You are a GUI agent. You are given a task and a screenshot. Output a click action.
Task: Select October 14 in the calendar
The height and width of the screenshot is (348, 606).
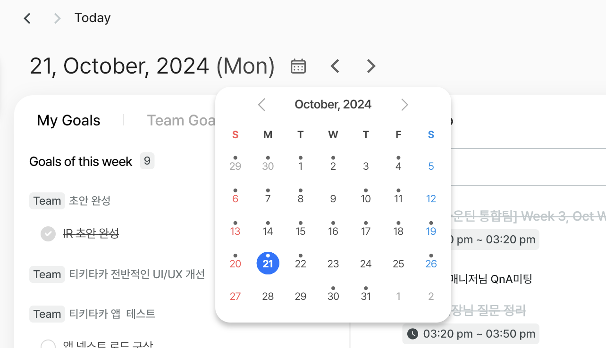268,231
